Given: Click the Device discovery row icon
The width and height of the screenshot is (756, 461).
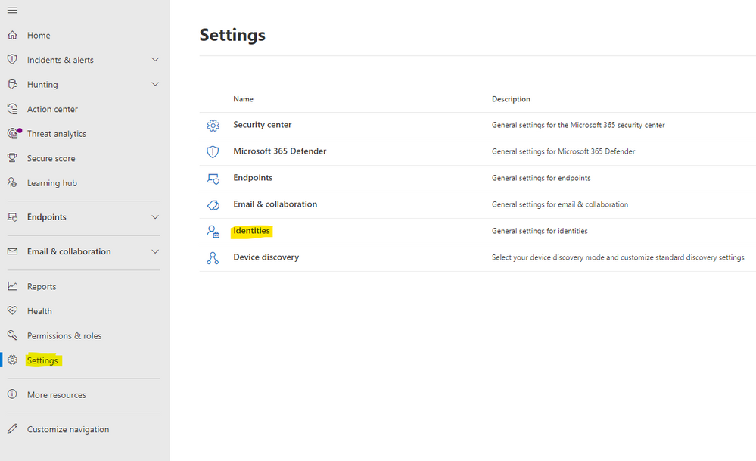Looking at the screenshot, I should [213, 258].
